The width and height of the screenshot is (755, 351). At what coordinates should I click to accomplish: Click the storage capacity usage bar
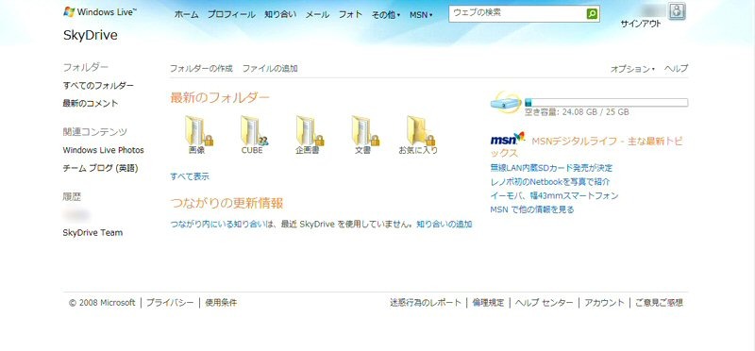pos(606,103)
